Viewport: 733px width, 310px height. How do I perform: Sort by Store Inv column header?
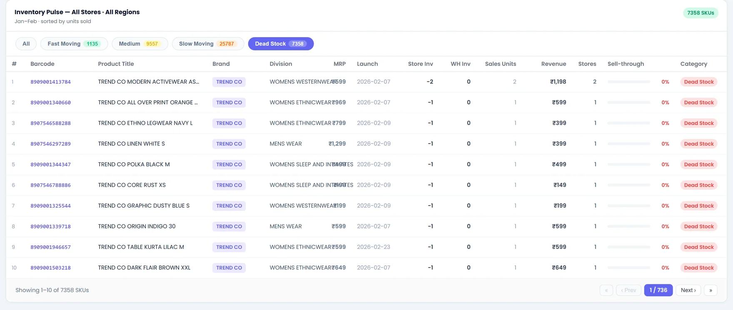coord(420,64)
